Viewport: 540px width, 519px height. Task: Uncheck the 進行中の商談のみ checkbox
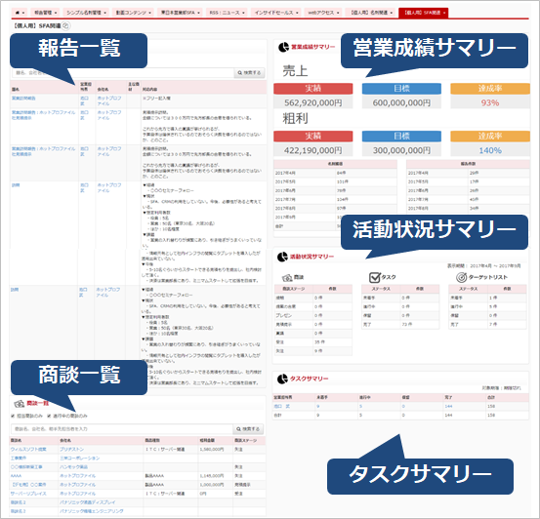pyautogui.click(x=49, y=417)
